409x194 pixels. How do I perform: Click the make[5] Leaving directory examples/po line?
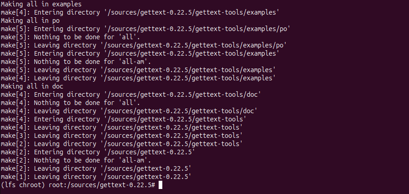pyautogui.click(x=144, y=45)
